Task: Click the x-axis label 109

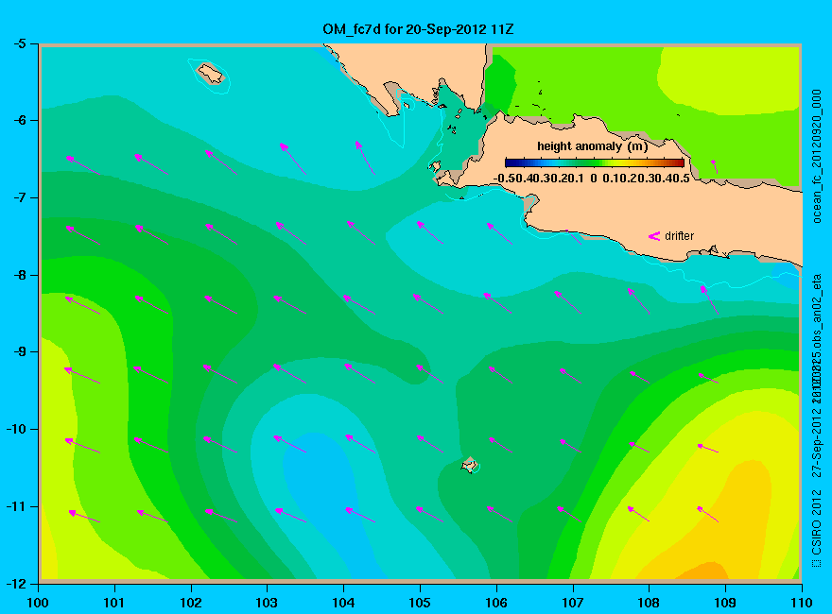Action: coord(725,603)
